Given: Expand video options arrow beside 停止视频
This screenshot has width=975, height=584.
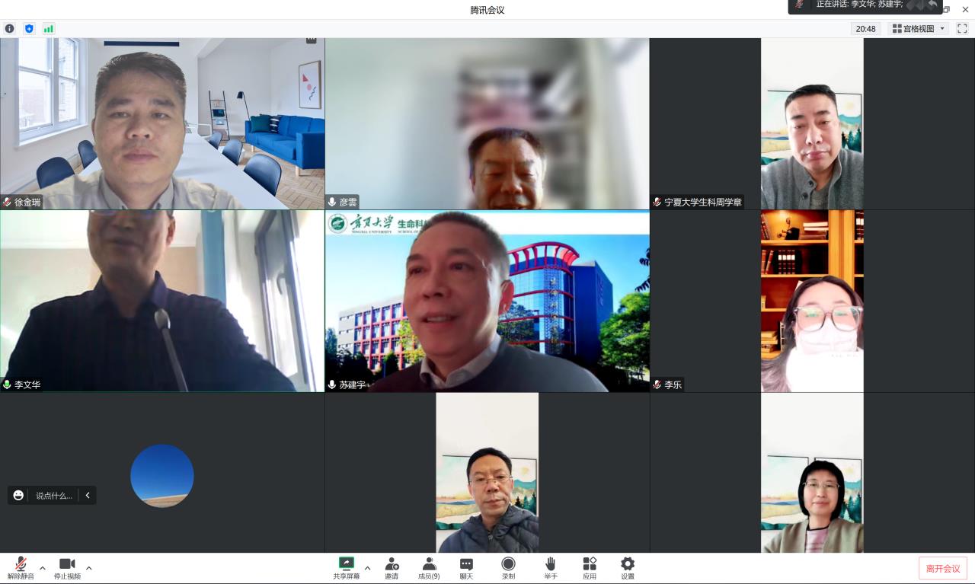Looking at the screenshot, I should coord(89,568).
